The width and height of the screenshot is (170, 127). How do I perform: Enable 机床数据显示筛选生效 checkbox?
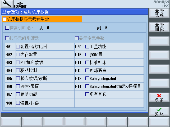click(4, 19)
